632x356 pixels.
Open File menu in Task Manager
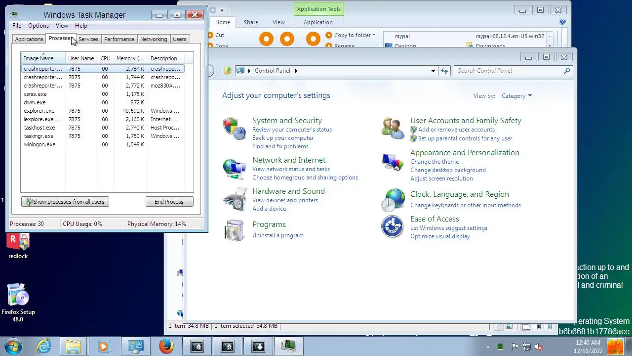click(17, 26)
